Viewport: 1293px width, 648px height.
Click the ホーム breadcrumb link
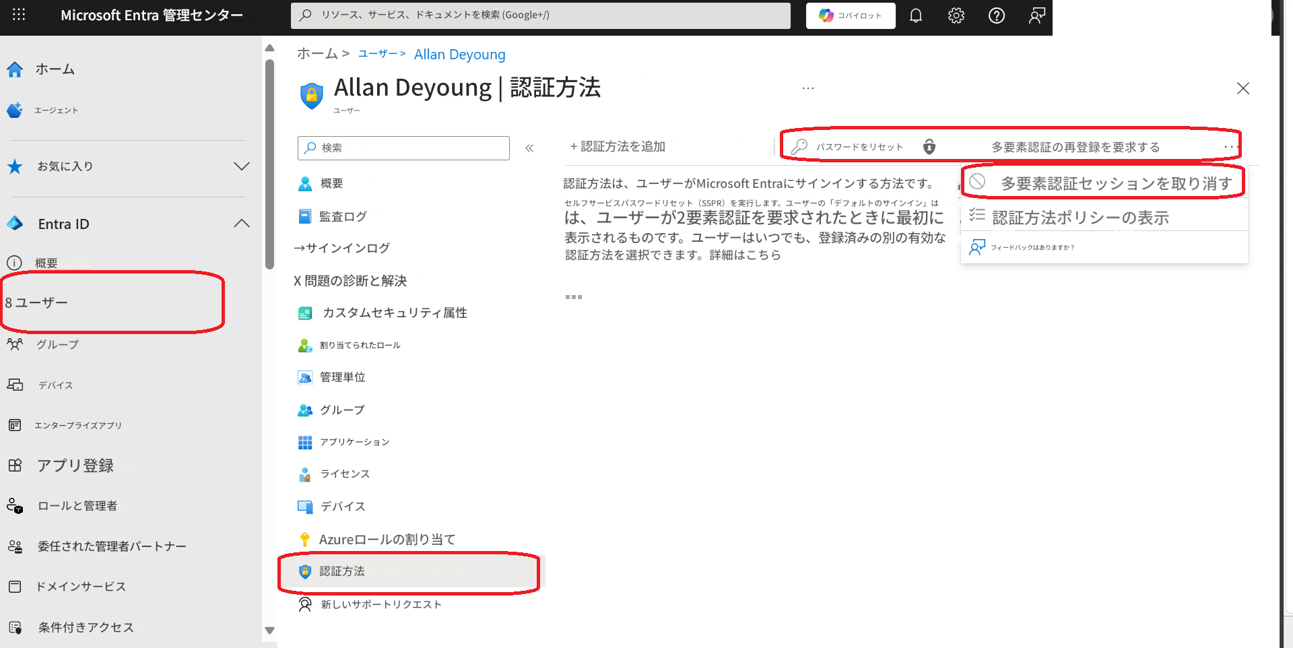317,54
